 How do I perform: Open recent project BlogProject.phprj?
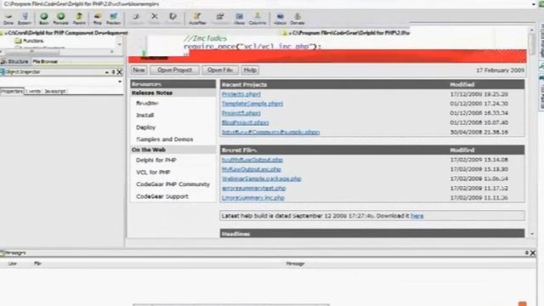(x=246, y=122)
